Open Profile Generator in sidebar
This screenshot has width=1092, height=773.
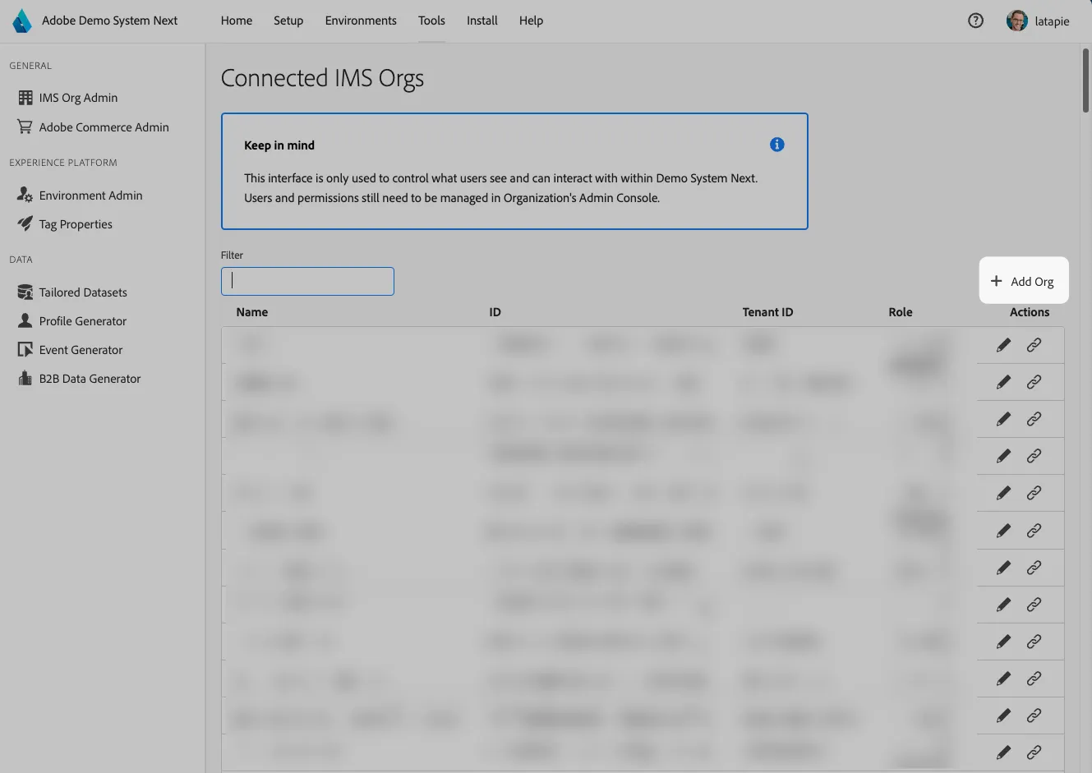72,321
